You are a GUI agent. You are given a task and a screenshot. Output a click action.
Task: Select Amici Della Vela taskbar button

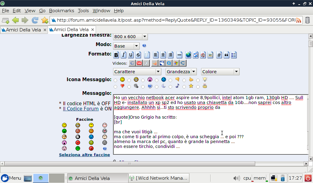click(x=98, y=178)
